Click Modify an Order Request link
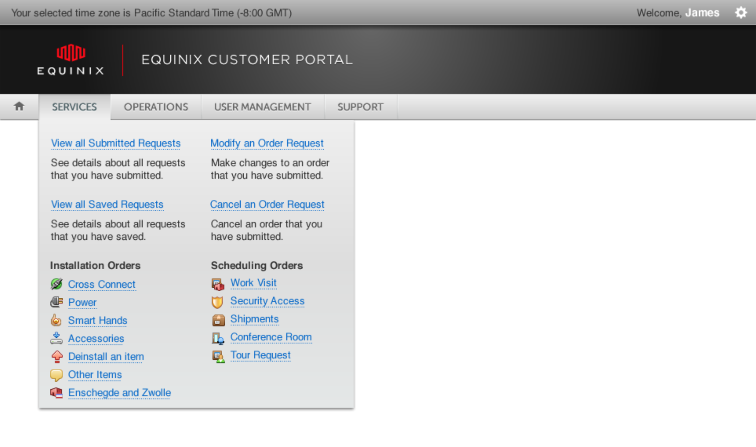Screen dimensions: 756x447 click(267, 143)
